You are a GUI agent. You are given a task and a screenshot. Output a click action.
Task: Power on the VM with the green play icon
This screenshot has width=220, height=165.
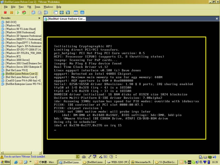click(x=18, y=12)
